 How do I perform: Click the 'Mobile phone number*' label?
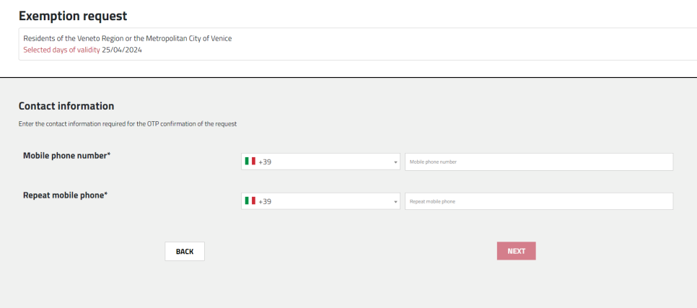(x=66, y=156)
